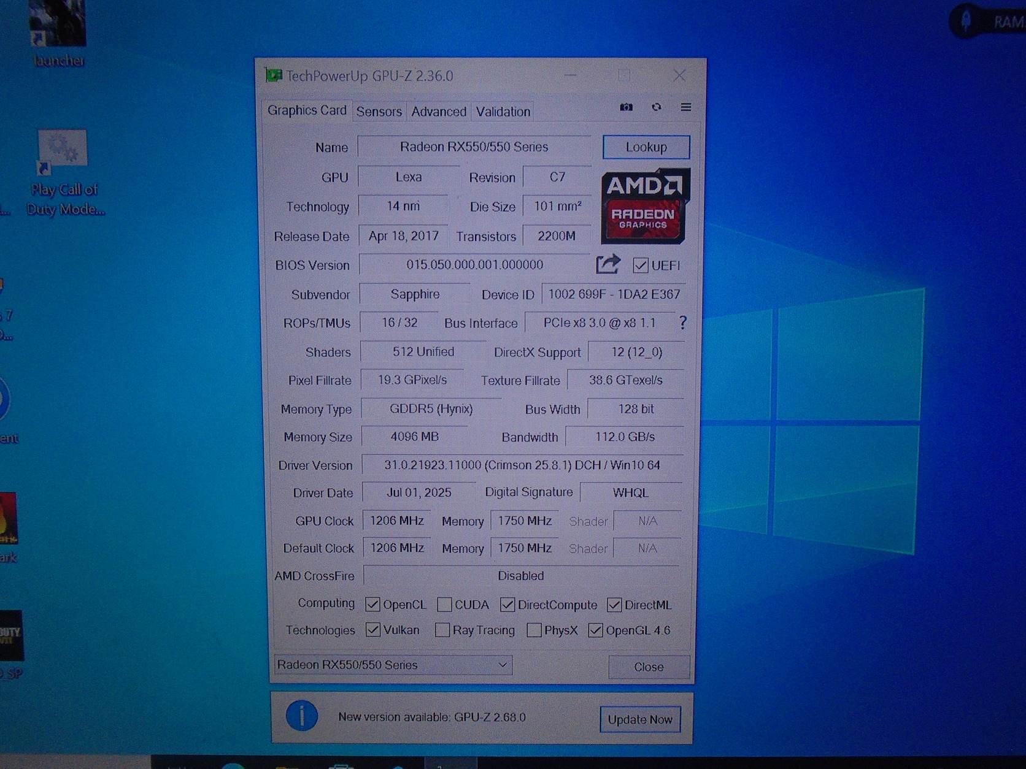Click the Technology value 14 nm
Viewport: 1026px width, 769px height.
[x=403, y=206]
